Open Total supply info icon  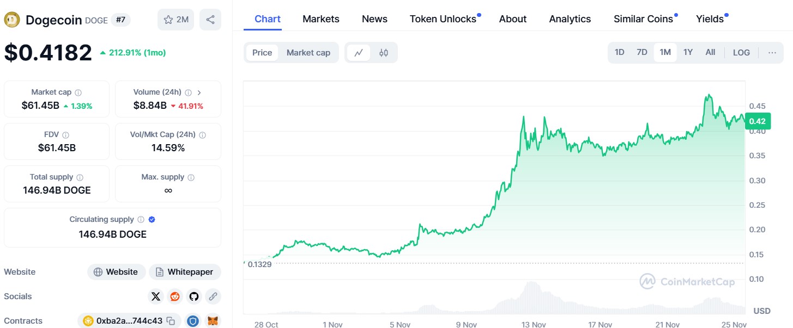(80, 177)
